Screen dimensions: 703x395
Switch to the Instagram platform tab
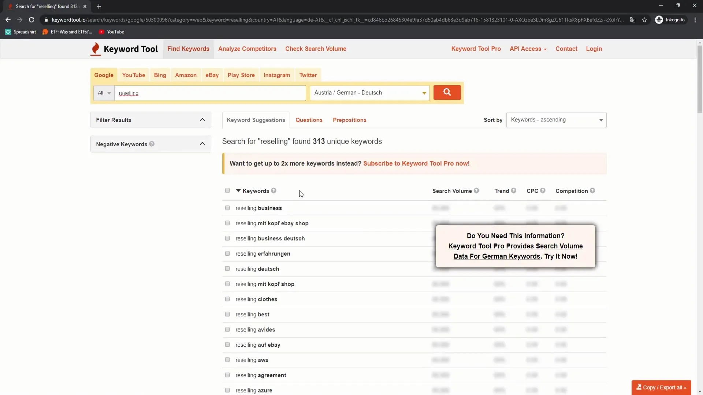click(x=277, y=75)
